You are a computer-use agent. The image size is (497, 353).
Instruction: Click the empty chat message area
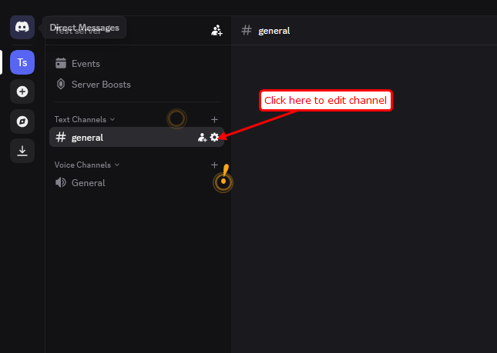(x=364, y=199)
